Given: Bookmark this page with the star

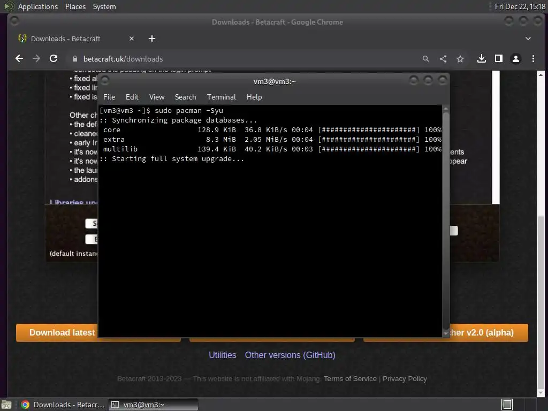Looking at the screenshot, I should [x=460, y=59].
